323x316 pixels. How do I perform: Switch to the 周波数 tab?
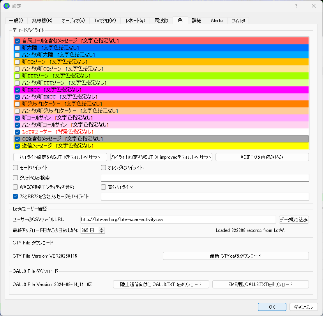pyautogui.click(x=161, y=21)
